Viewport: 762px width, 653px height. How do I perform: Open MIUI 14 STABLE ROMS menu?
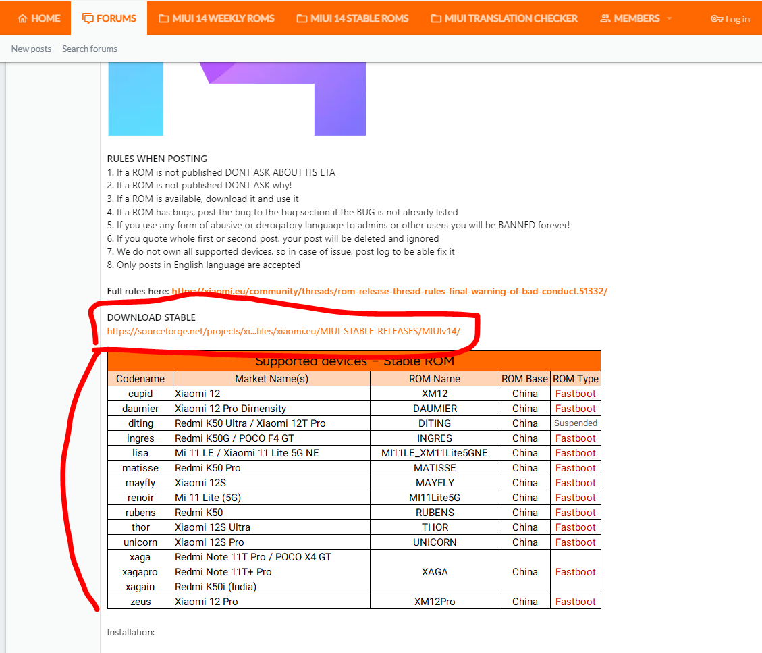point(352,18)
